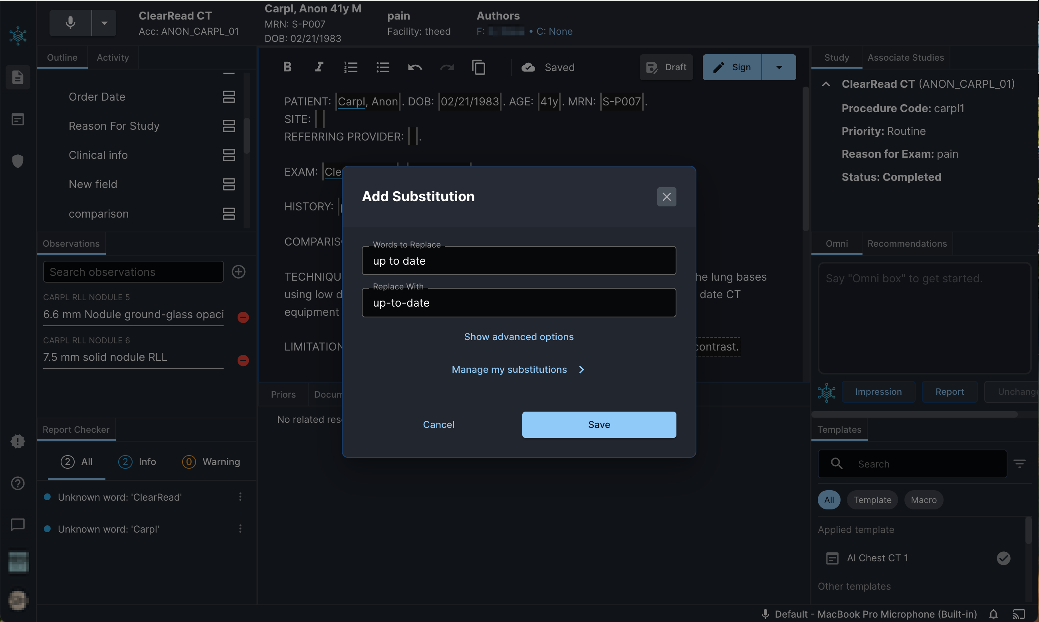This screenshot has width=1039, height=622.
Task: Click the microphone dictation button
Action: pyautogui.click(x=70, y=23)
